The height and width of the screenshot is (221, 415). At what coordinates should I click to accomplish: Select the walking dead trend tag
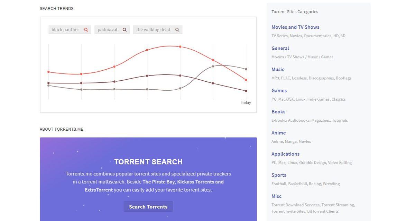(x=153, y=30)
